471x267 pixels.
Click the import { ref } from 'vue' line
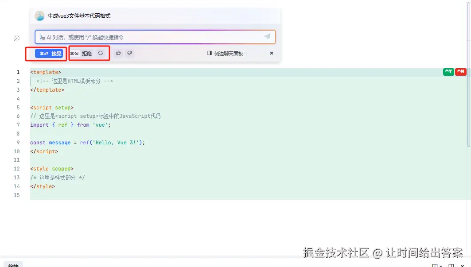click(70, 125)
